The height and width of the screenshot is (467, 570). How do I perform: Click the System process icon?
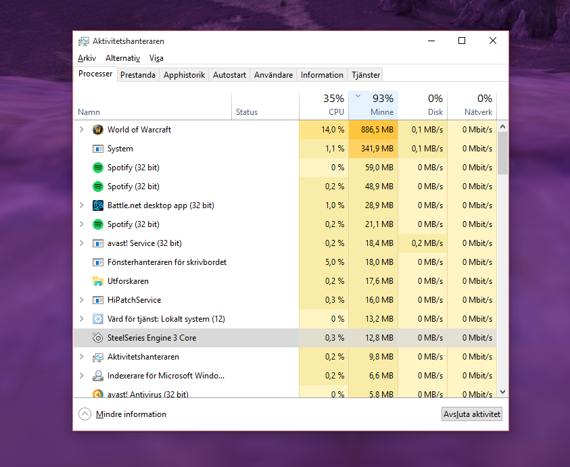[x=98, y=149]
